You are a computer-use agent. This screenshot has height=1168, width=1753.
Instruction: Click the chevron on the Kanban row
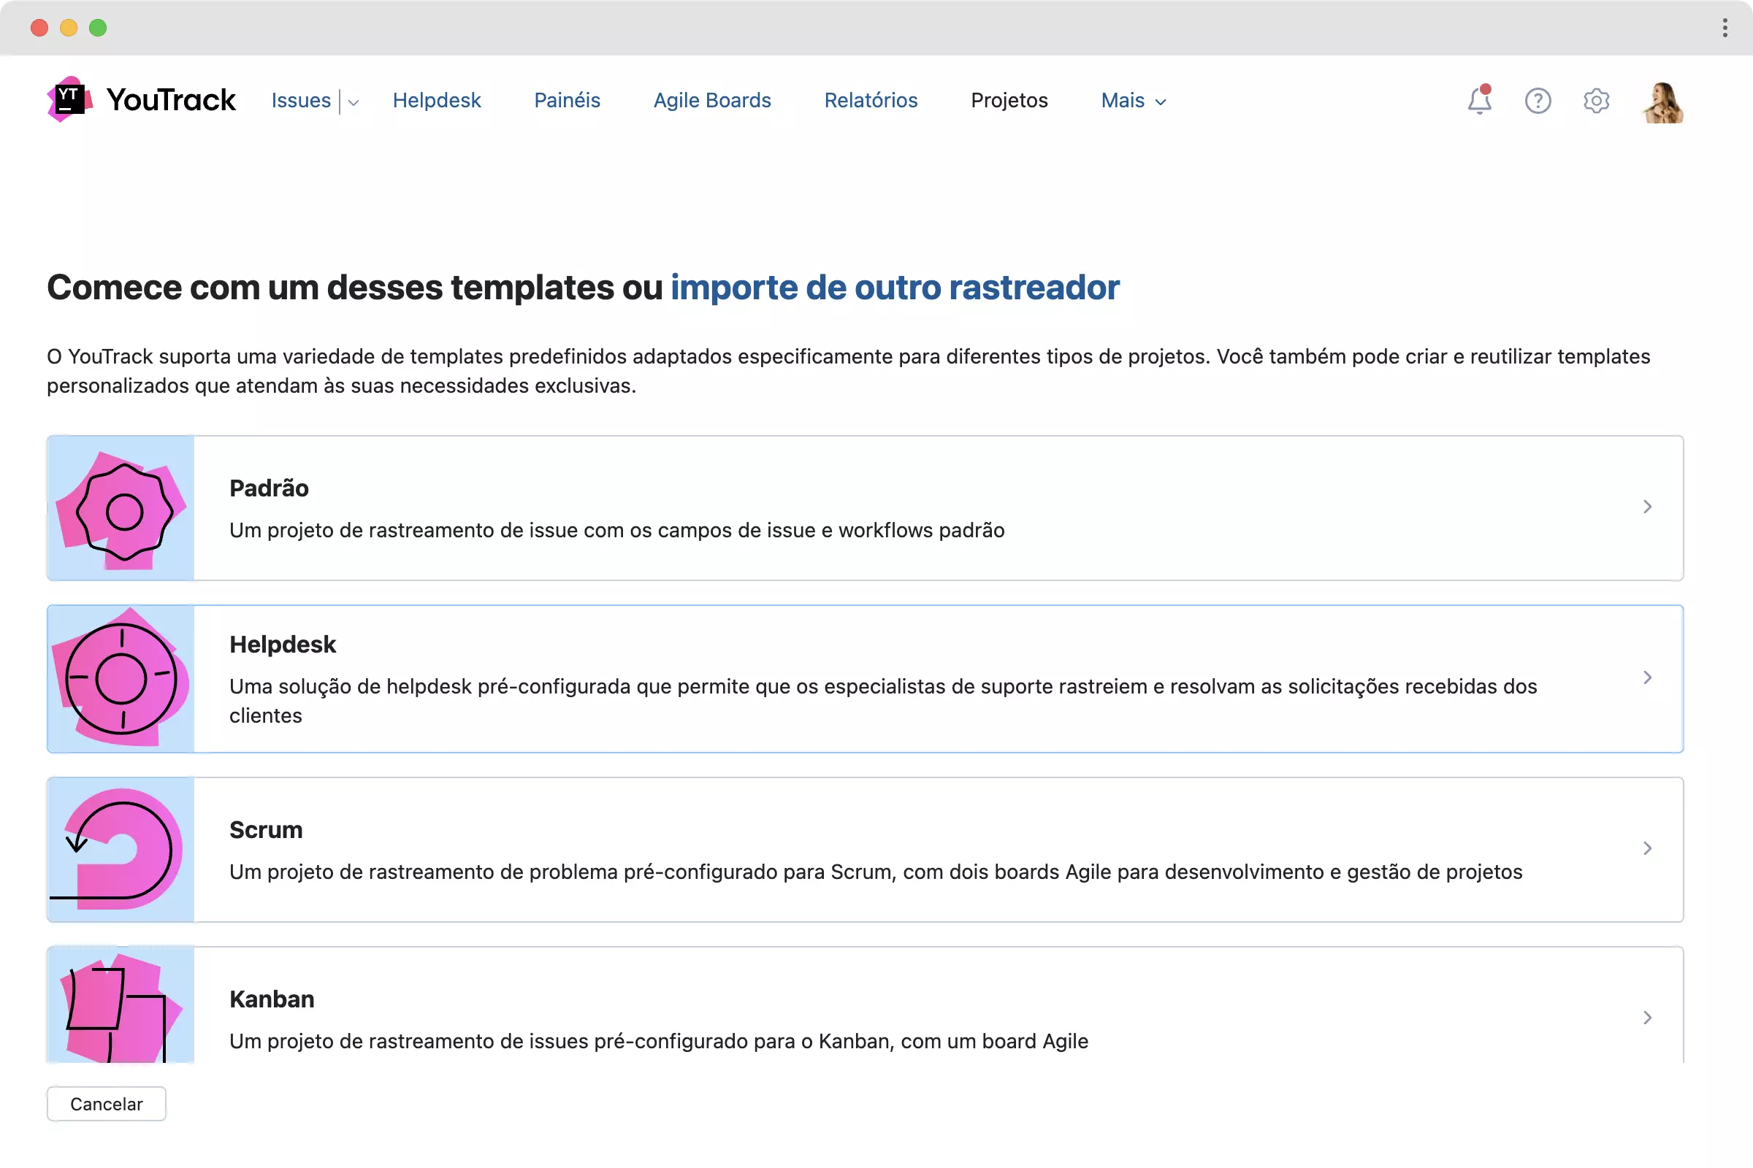[1647, 1018]
